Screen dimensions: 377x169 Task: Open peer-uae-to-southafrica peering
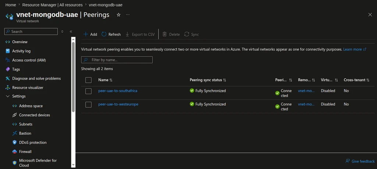118,91
